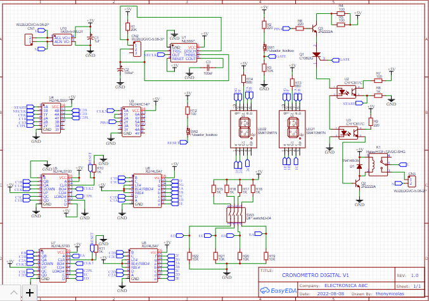Select resistor R19 10K
Image resolution: width=429 pixels, height=301 pixels.
(266, 256)
